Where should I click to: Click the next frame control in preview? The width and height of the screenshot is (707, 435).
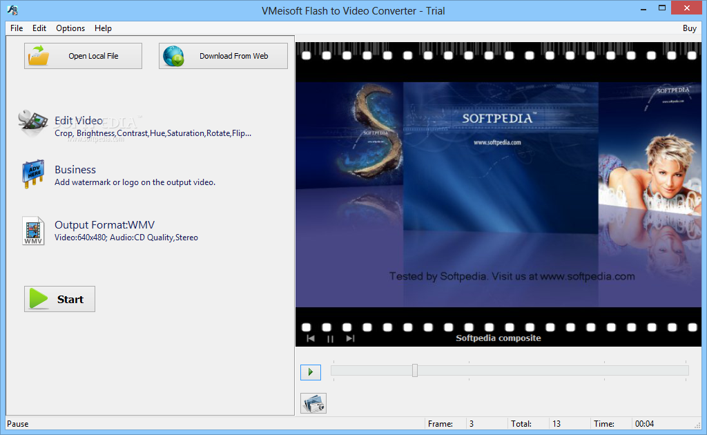(x=350, y=338)
